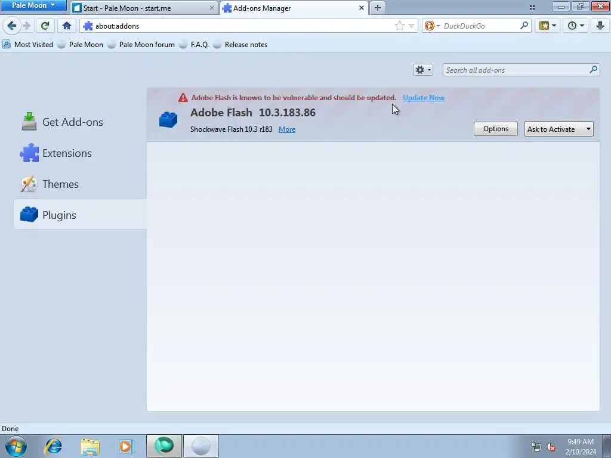Image resolution: width=611 pixels, height=458 pixels.
Task: Select the Plugins category
Action: 81,215
